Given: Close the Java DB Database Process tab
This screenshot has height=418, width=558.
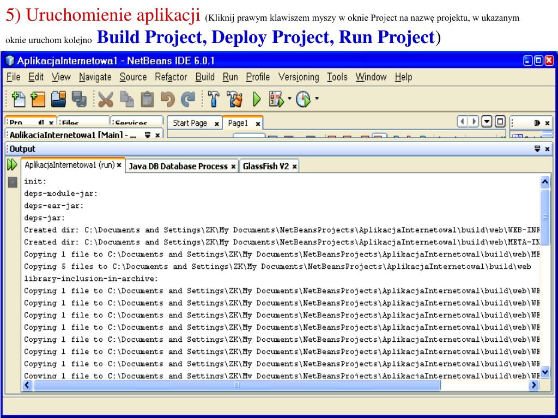Looking at the screenshot, I should pyautogui.click(x=233, y=167).
